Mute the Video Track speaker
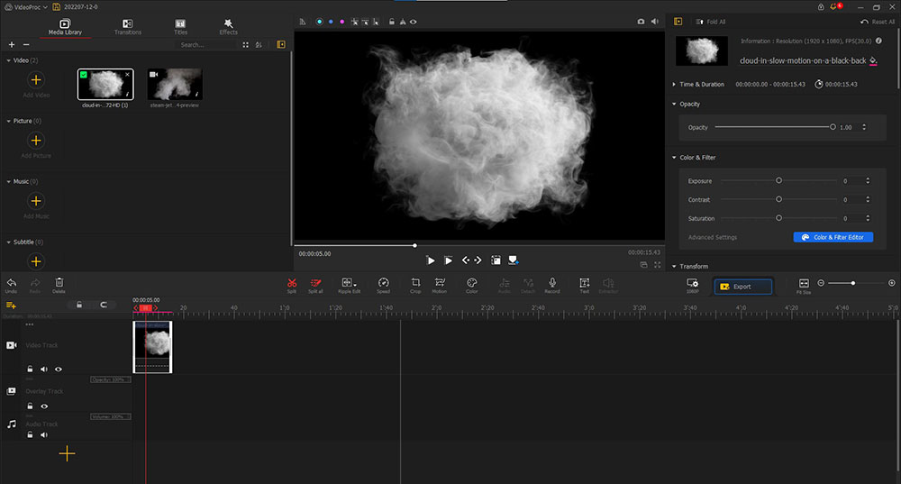Screen dimensions: 901x484 click(43, 370)
